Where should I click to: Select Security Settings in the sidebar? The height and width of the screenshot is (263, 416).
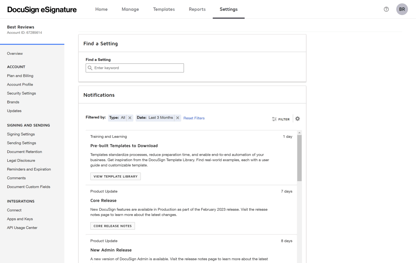point(21,93)
